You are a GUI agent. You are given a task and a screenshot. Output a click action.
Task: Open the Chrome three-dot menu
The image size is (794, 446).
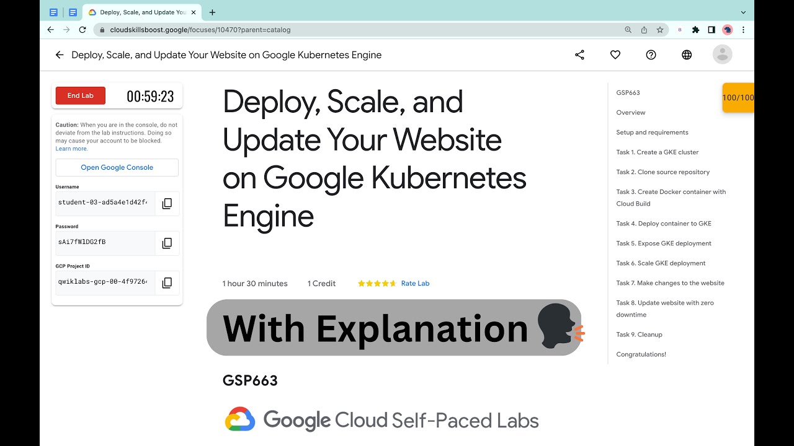pyautogui.click(x=743, y=30)
